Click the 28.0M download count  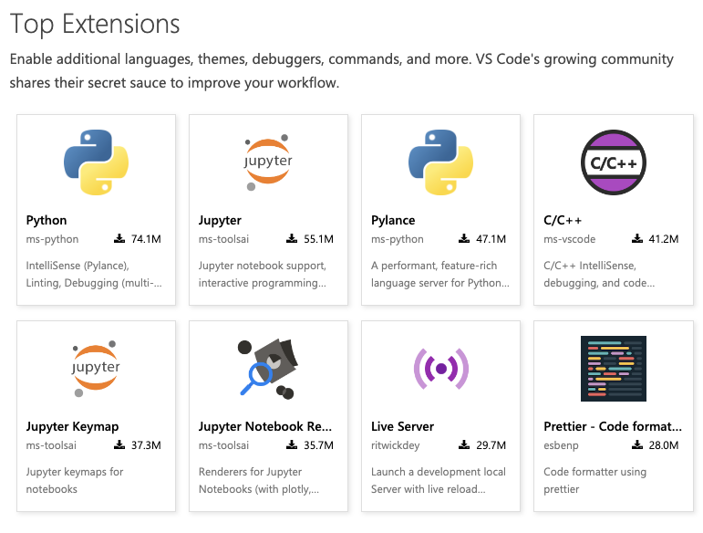tap(664, 445)
